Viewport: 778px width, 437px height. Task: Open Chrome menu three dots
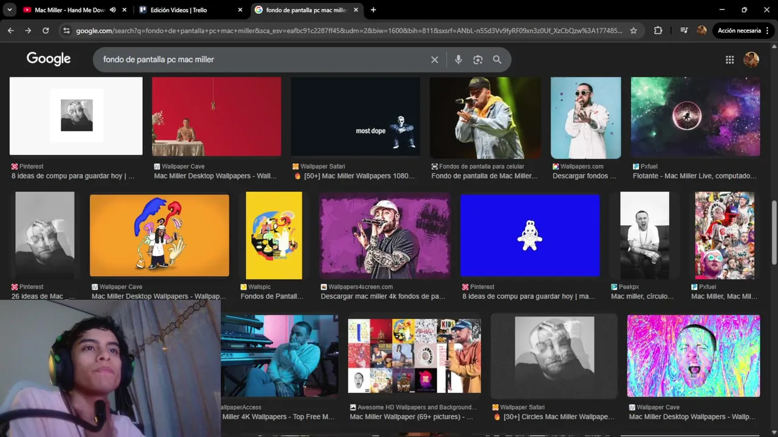[768, 30]
